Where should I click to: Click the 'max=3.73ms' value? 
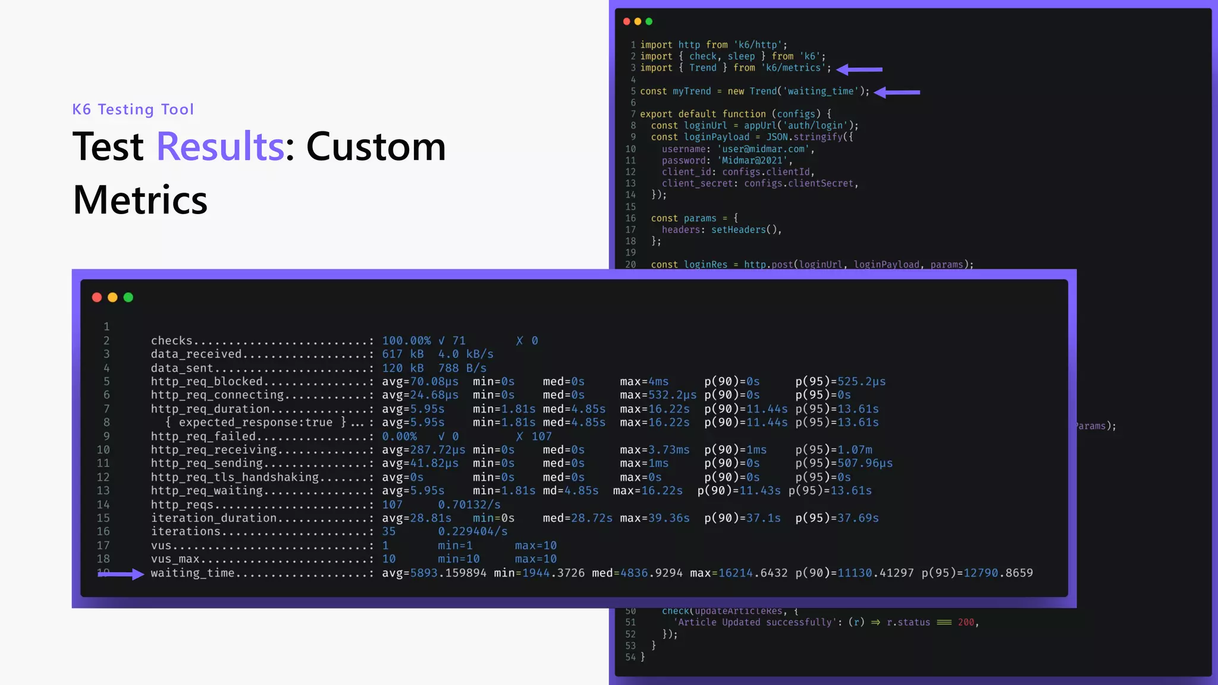coord(654,450)
